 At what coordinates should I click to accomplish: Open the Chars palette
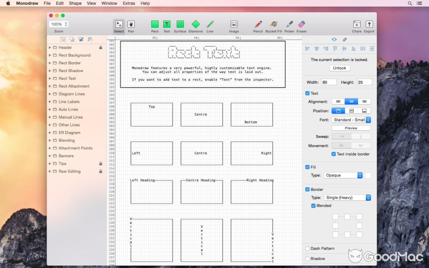pos(357,25)
